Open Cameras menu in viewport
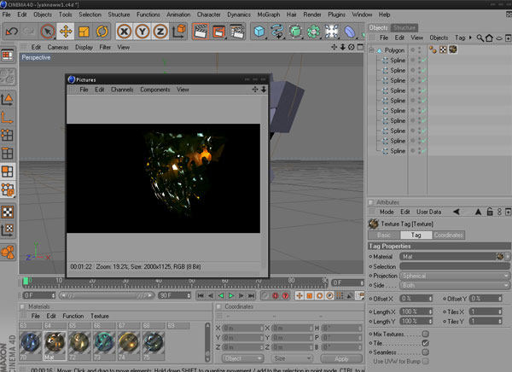 [x=58, y=48]
